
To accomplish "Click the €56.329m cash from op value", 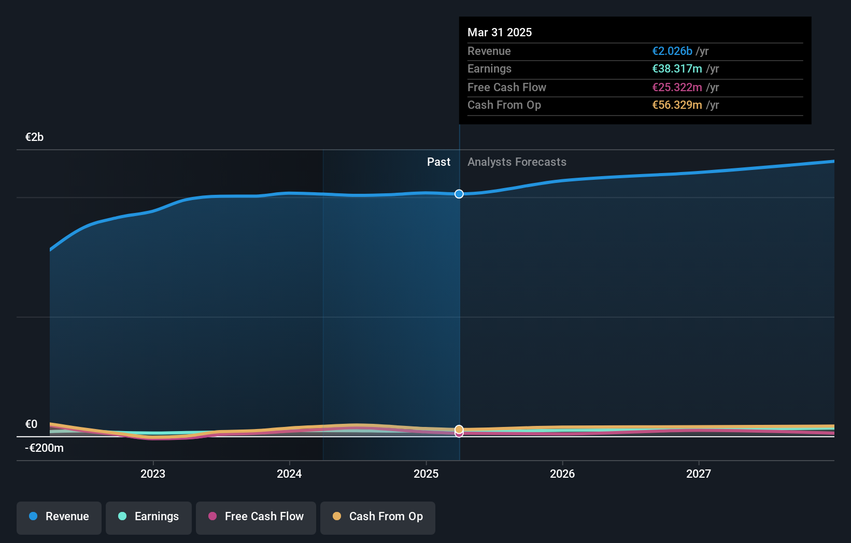I will coord(677,105).
